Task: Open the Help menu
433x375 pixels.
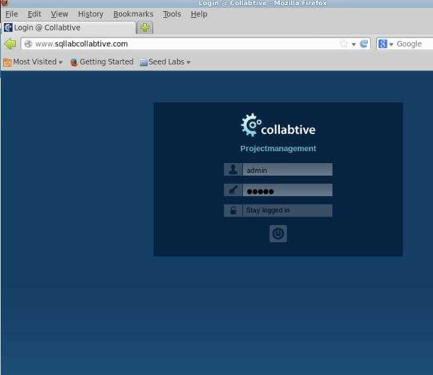Action: [x=199, y=14]
